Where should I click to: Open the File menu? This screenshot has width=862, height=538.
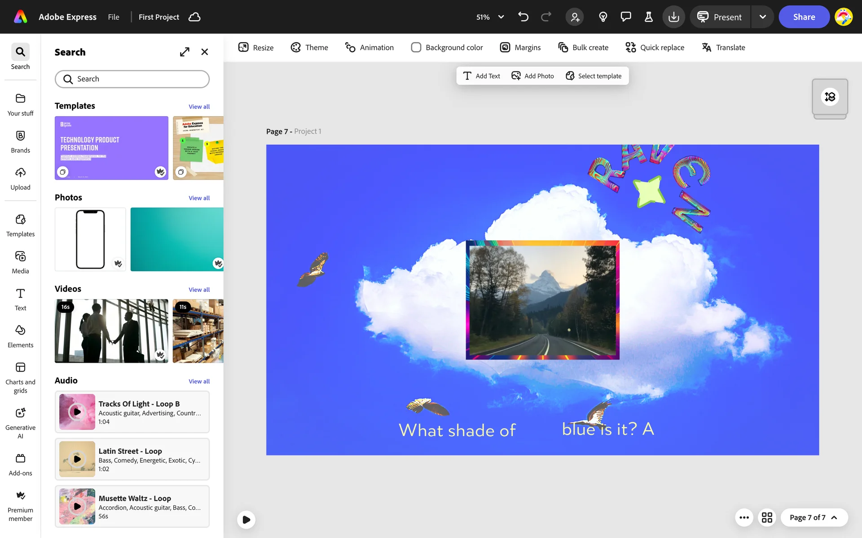tap(114, 17)
